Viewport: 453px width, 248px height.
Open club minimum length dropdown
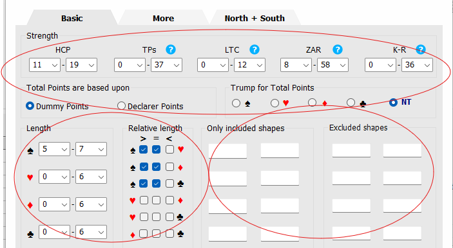point(54,232)
